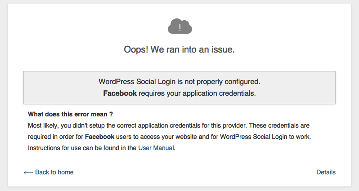Click the "What does this error mean ?" heading
Viewport: 359px width, 191px height.
tap(70, 114)
